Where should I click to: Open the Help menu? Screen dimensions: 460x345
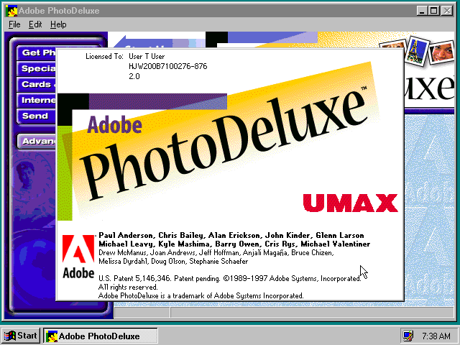(x=58, y=24)
